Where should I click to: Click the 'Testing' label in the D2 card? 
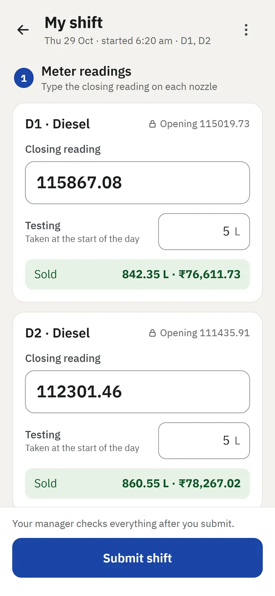click(x=43, y=435)
